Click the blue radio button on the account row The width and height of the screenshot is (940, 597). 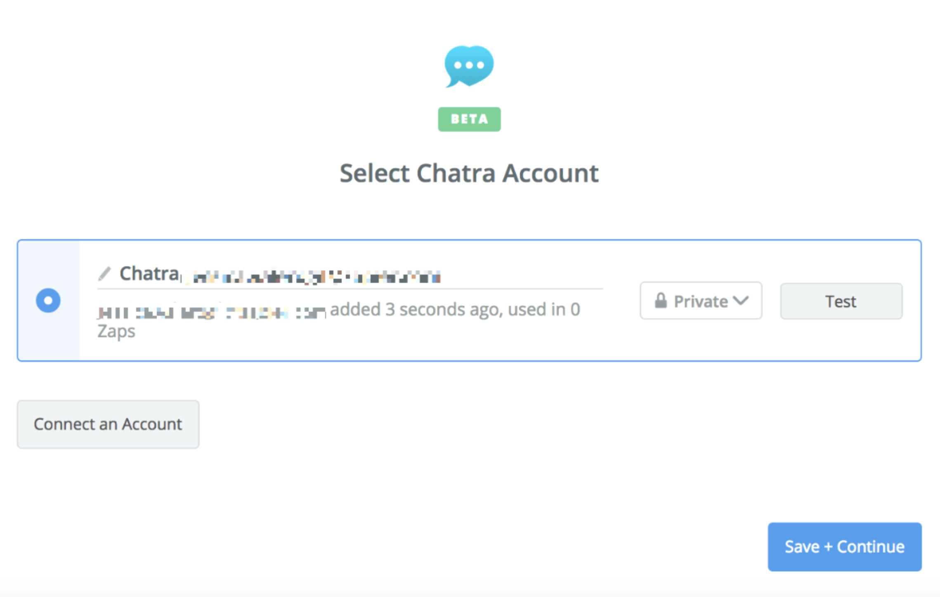(48, 300)
